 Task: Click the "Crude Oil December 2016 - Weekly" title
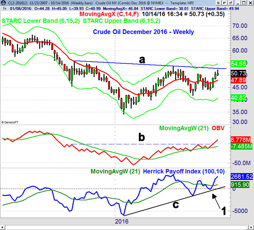click(x=143, y=32)
